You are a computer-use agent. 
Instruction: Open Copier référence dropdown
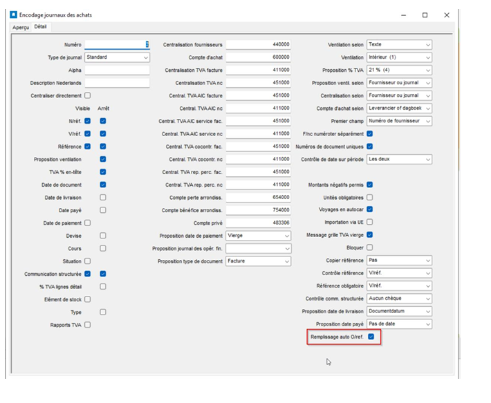pyautogui.click(x=399, y=261)
